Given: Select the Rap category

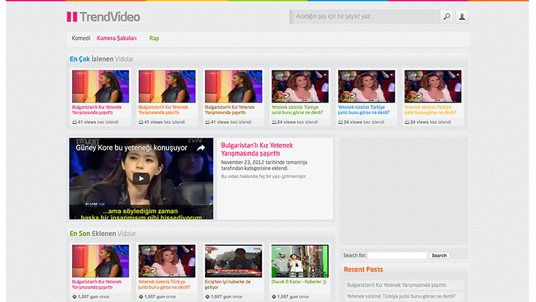Looking at the screenshot, I should click(x=154, y=39).
